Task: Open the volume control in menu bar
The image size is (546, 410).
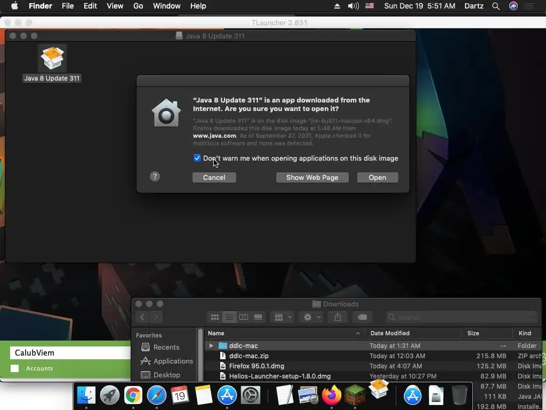Action: click(x=354, y=6)
